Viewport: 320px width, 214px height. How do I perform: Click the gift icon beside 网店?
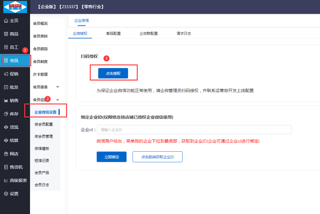pyautogui.click(x=6, y=154)
